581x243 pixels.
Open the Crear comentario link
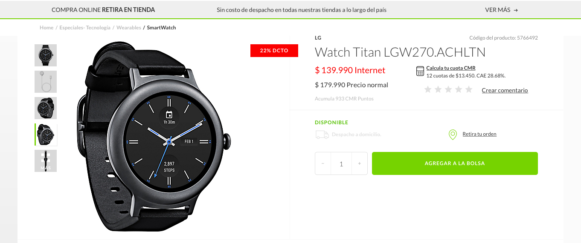[505, 90]
